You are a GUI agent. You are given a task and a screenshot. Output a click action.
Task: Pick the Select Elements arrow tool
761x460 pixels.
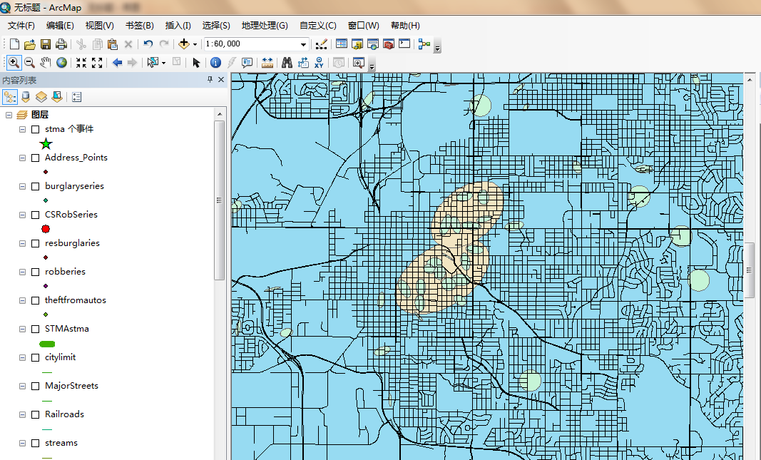196,63
